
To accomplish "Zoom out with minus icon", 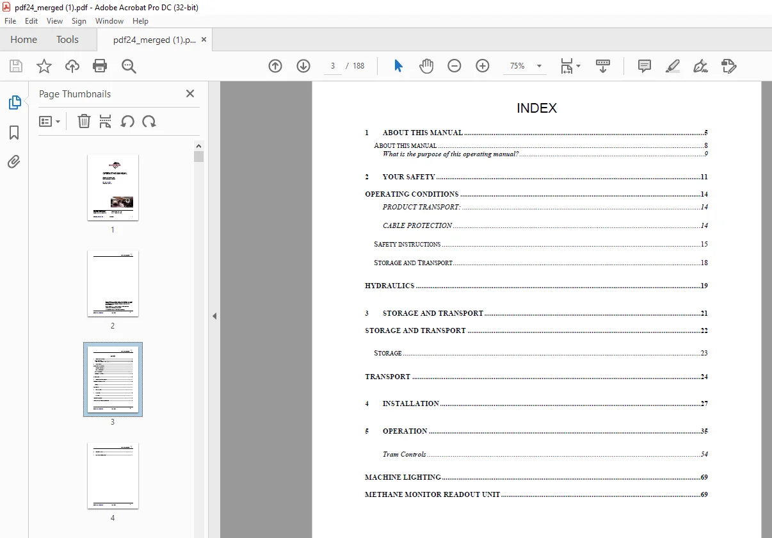I will (x=454, y=66).
